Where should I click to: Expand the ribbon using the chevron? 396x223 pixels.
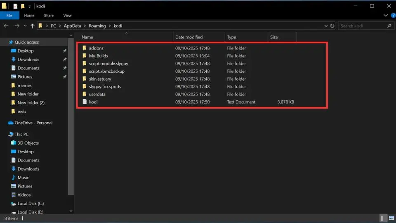point(386,15)
